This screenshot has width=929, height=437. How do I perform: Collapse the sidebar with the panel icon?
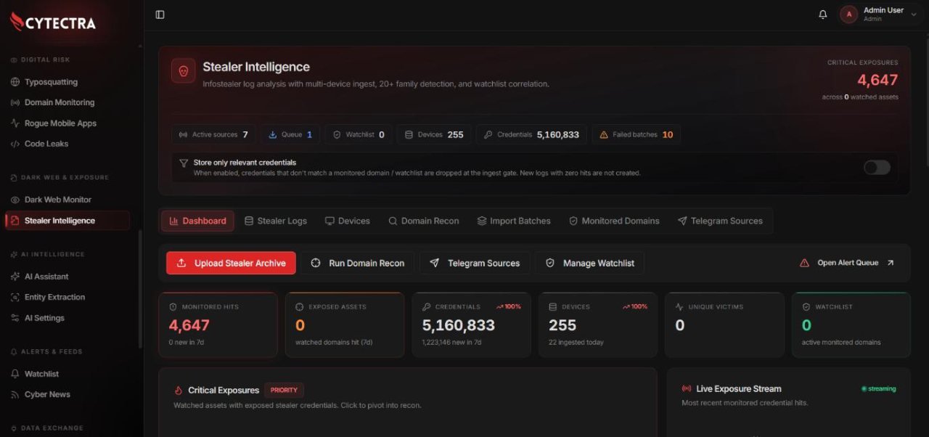pos(160,15)
